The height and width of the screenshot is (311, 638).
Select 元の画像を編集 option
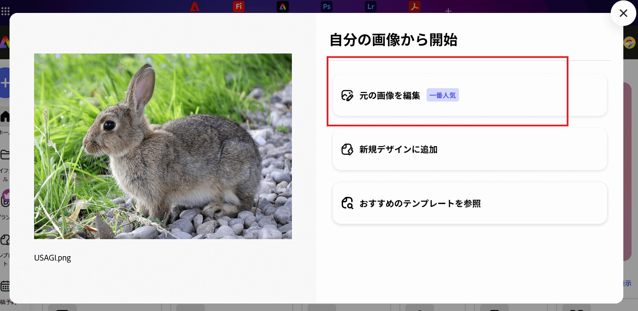470,95
